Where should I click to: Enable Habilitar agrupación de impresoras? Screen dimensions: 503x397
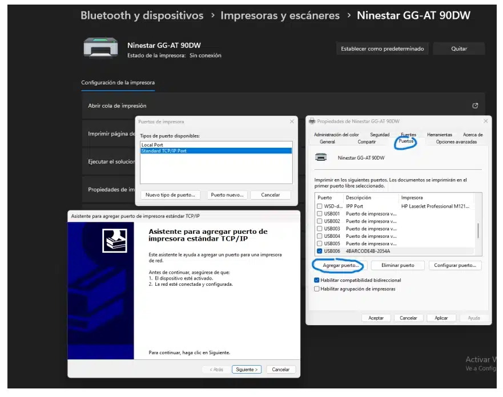[x=317, y=289]
